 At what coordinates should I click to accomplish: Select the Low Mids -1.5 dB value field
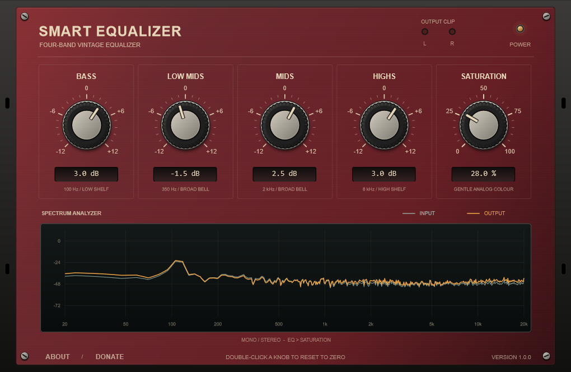(185, 174)
